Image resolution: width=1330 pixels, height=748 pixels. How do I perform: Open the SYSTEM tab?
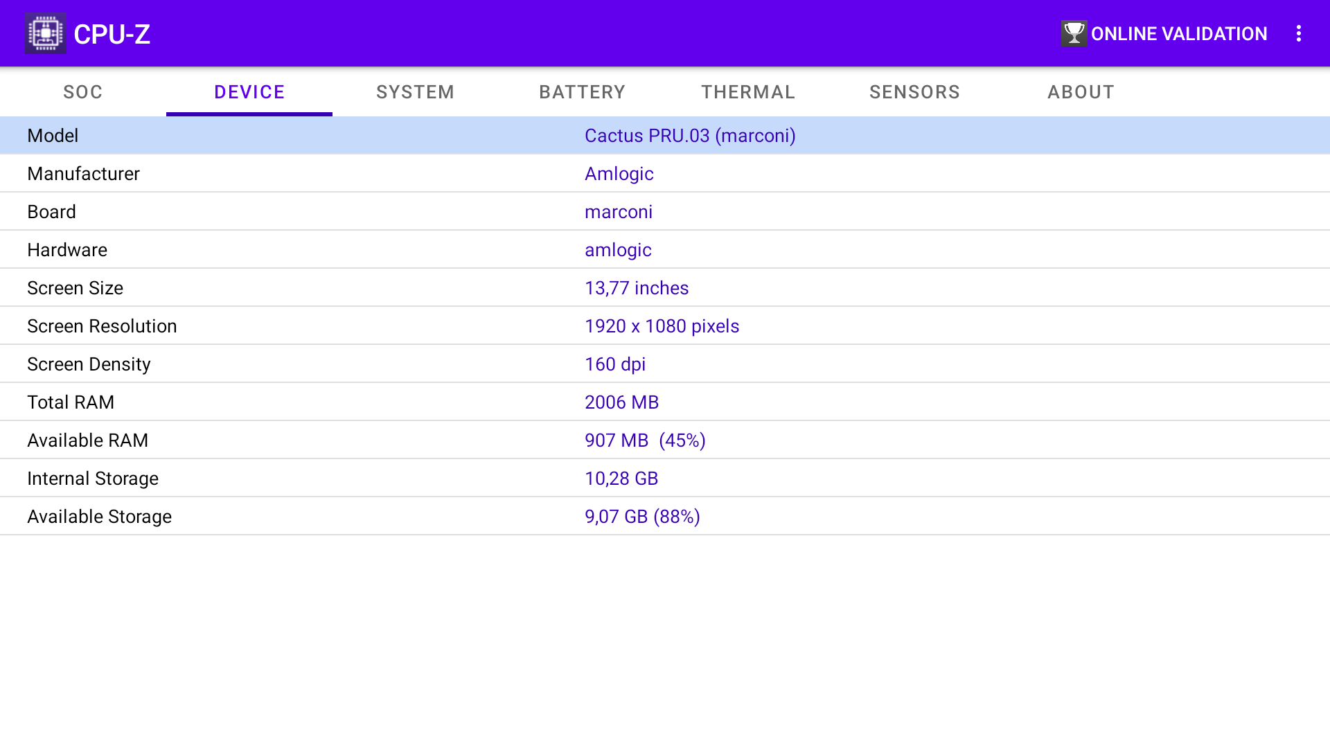416,92
